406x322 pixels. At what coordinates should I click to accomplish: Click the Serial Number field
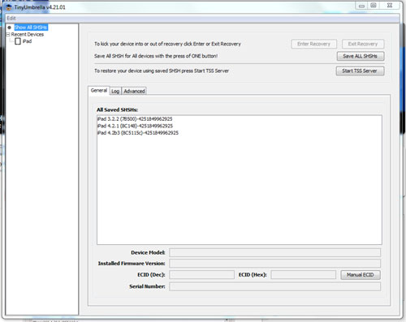click(x=274, y=286)
